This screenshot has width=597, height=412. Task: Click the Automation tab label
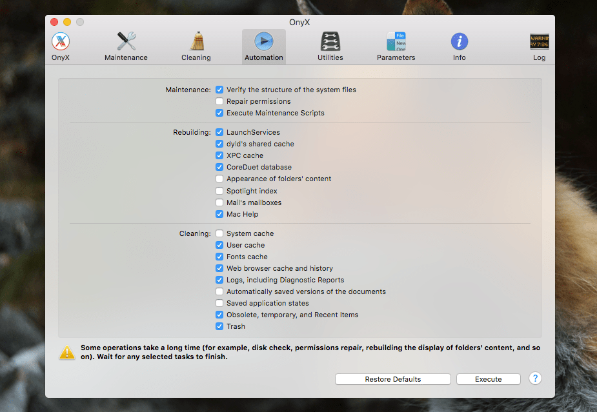click(x=264, y=57)
